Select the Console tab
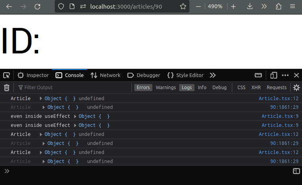Viewport: 302px width, 185px height. coord(70,75)
